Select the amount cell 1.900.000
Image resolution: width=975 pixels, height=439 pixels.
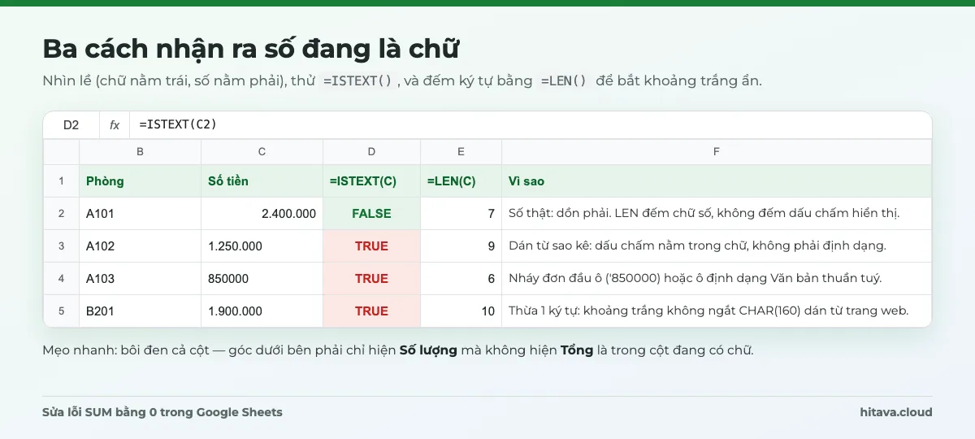pos(262,311)
